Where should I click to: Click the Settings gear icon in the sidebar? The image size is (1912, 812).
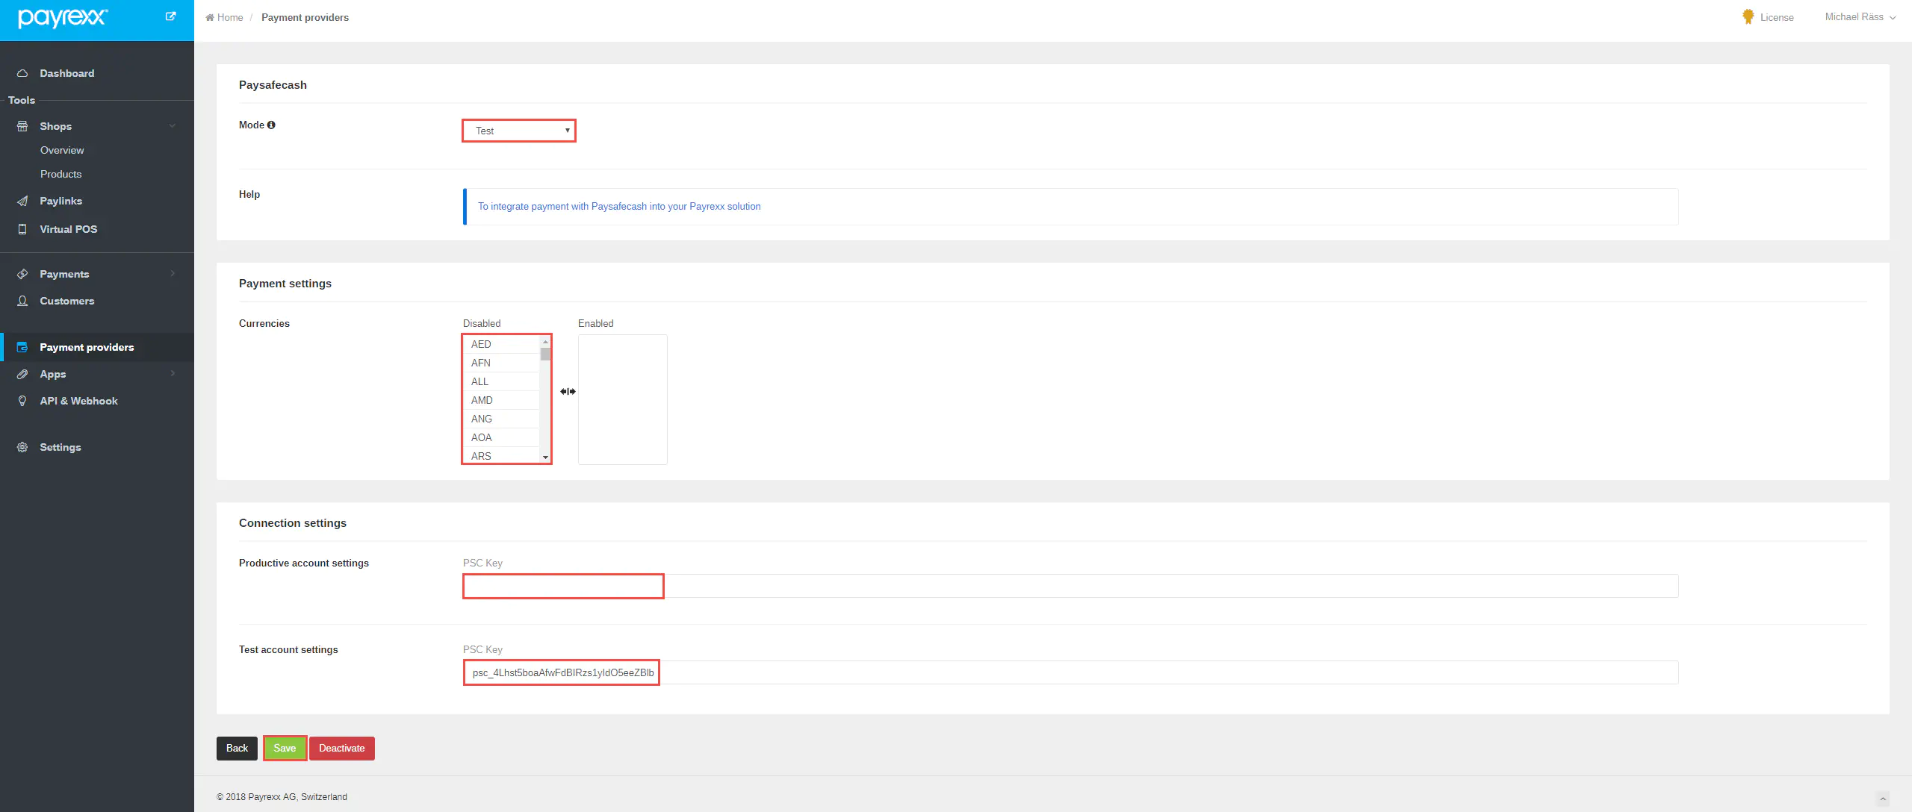22,447
